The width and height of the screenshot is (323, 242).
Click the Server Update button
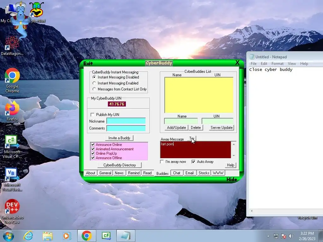(221, 128)
